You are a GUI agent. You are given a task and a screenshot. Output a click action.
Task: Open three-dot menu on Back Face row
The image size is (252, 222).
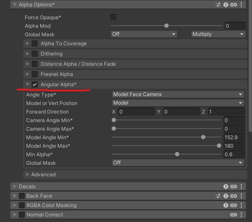tap(241, 196)
